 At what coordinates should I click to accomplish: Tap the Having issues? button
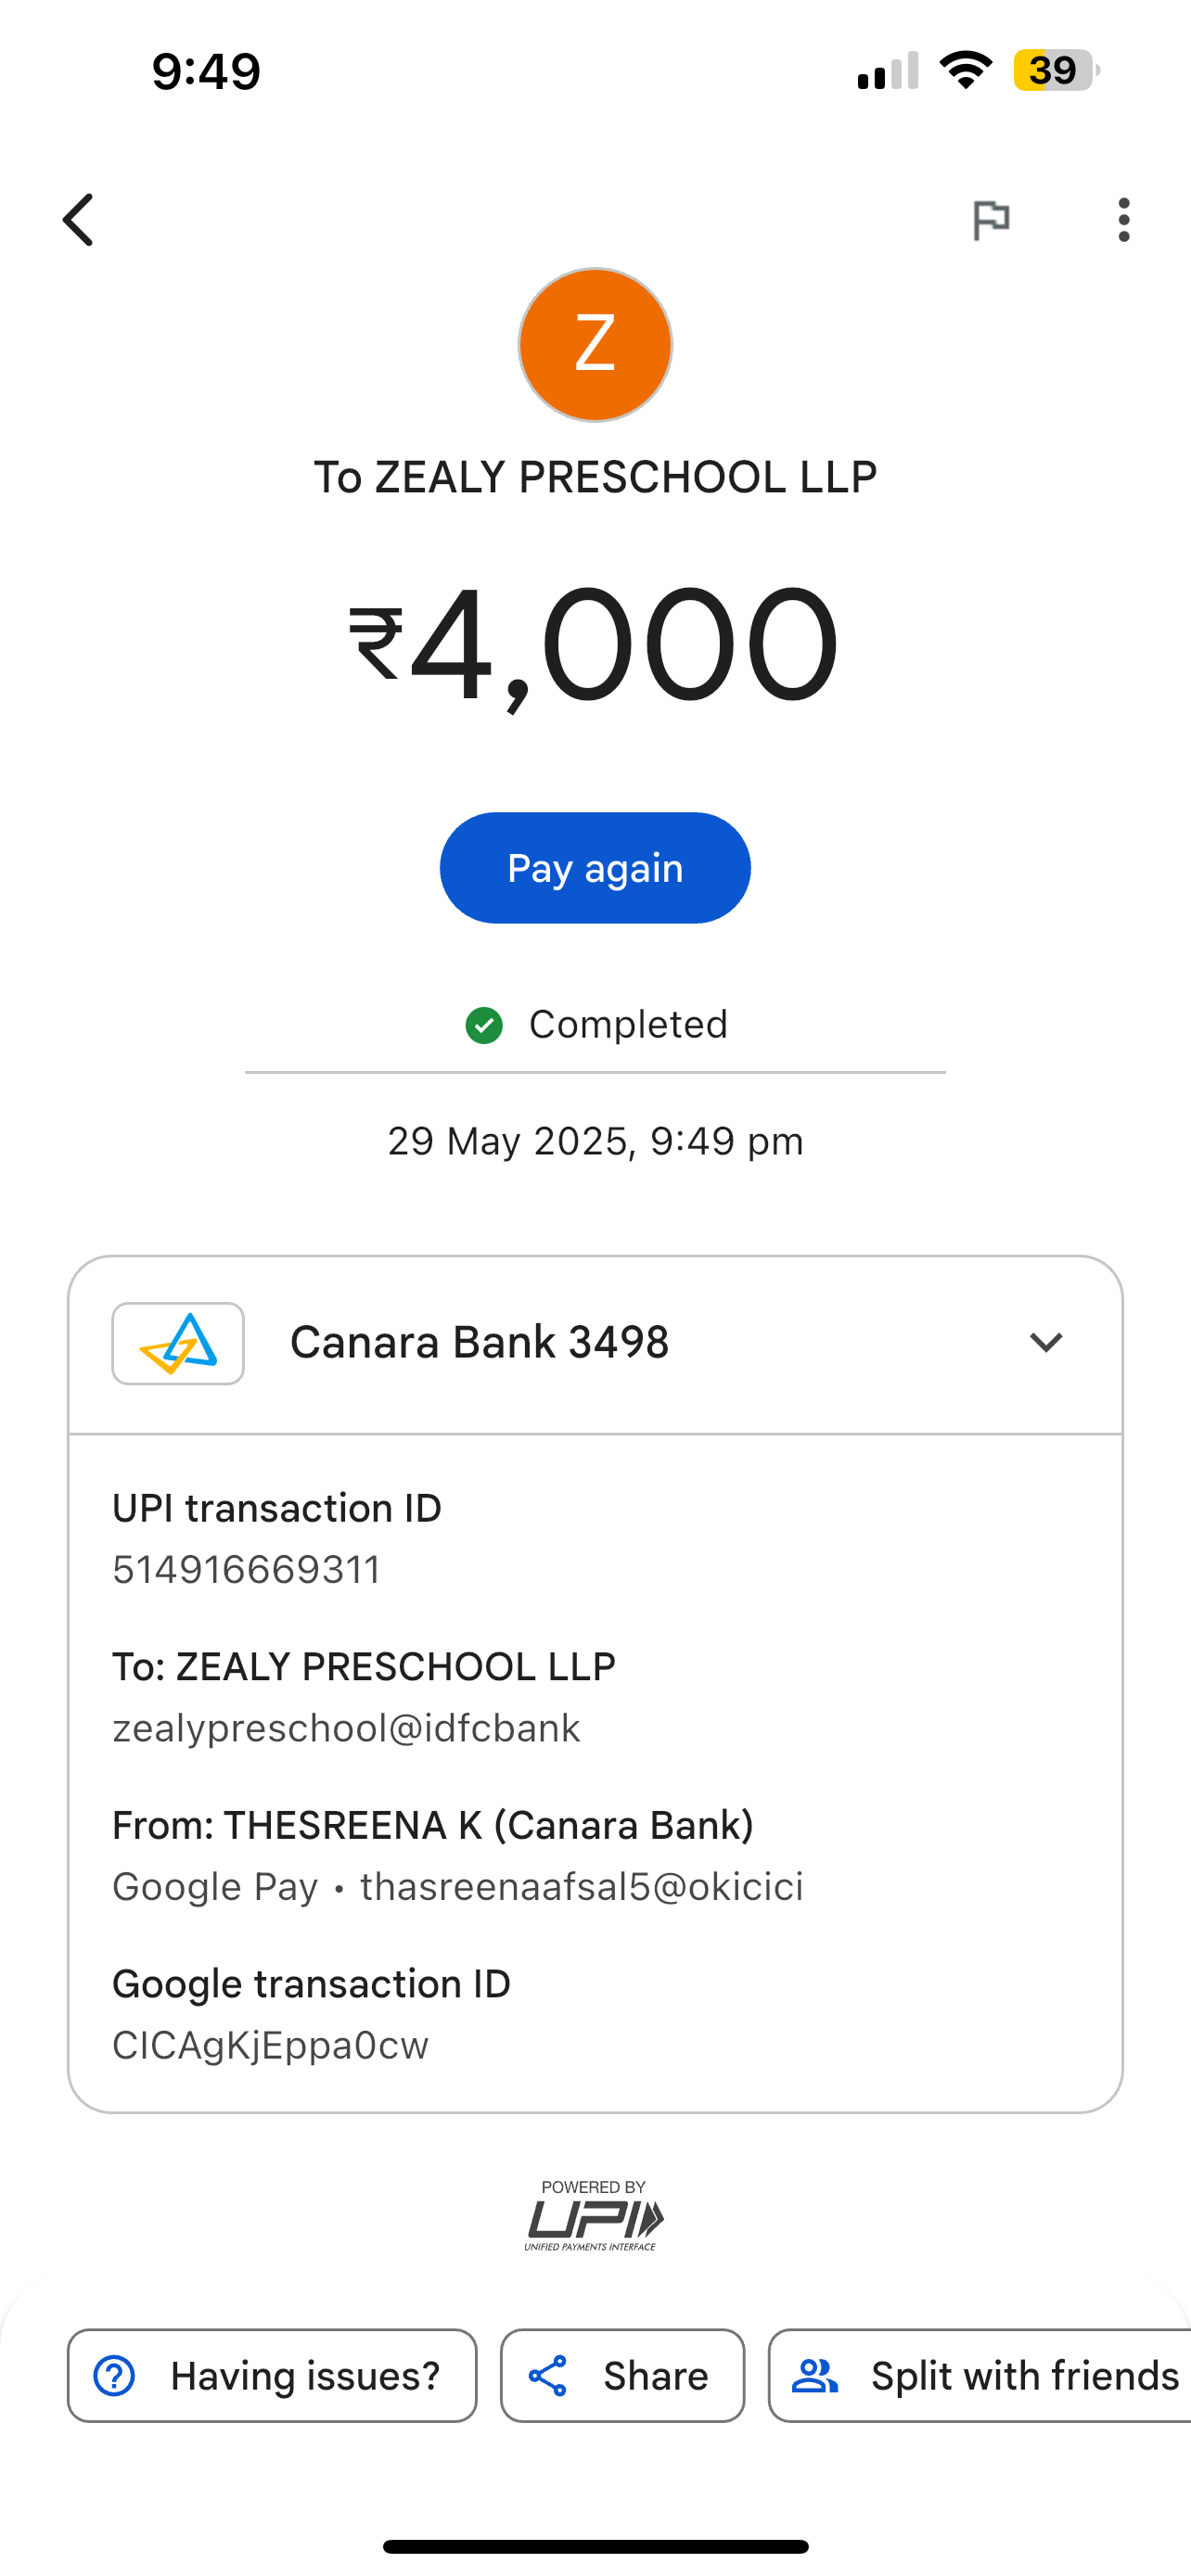pos(272,2376)
